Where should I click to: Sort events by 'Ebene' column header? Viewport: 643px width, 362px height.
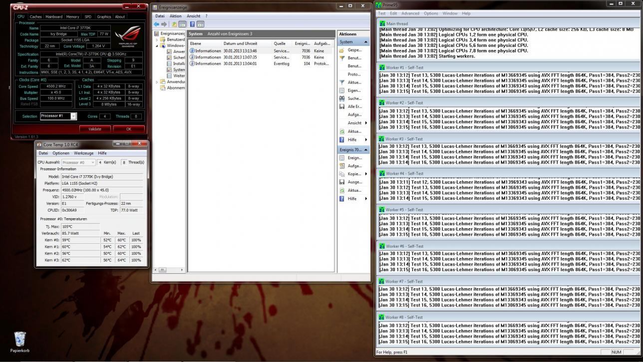(205, 43)
